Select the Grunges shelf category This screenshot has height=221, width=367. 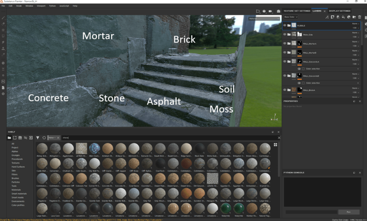16,155
